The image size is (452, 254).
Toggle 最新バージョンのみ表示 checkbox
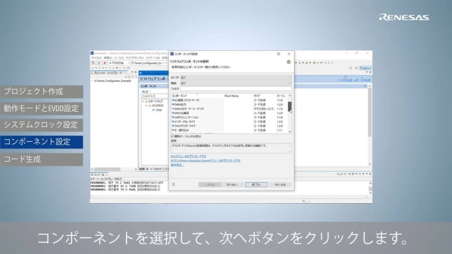tap(172, 136)
